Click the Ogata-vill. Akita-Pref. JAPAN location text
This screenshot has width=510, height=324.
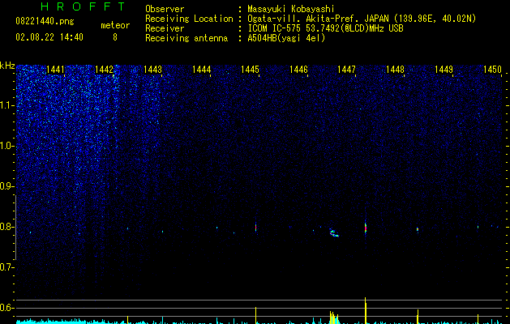click(x=362, y=19)
